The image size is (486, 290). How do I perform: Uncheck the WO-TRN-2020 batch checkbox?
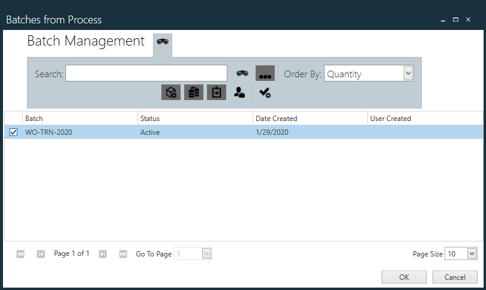click(13, 132)
